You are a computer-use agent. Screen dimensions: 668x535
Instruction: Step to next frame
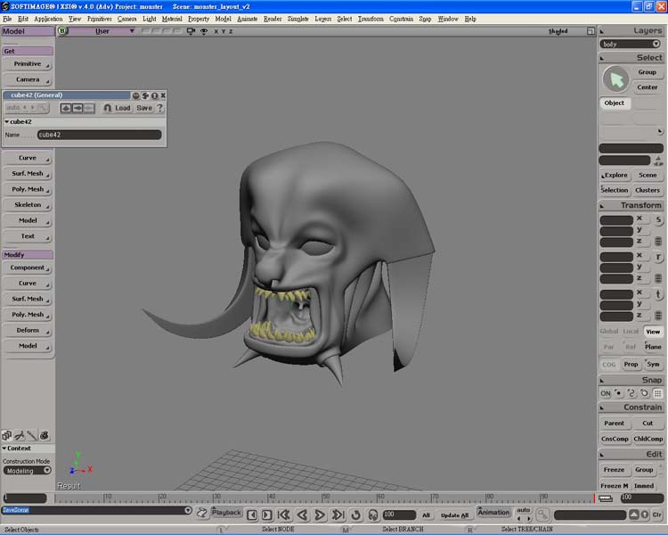(x=266, y=515)
